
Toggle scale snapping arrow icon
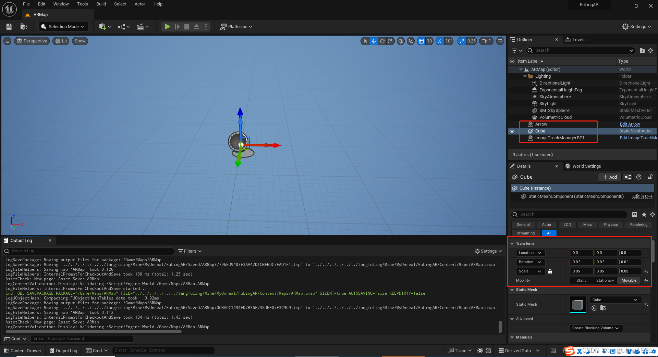tap(462, 41)
